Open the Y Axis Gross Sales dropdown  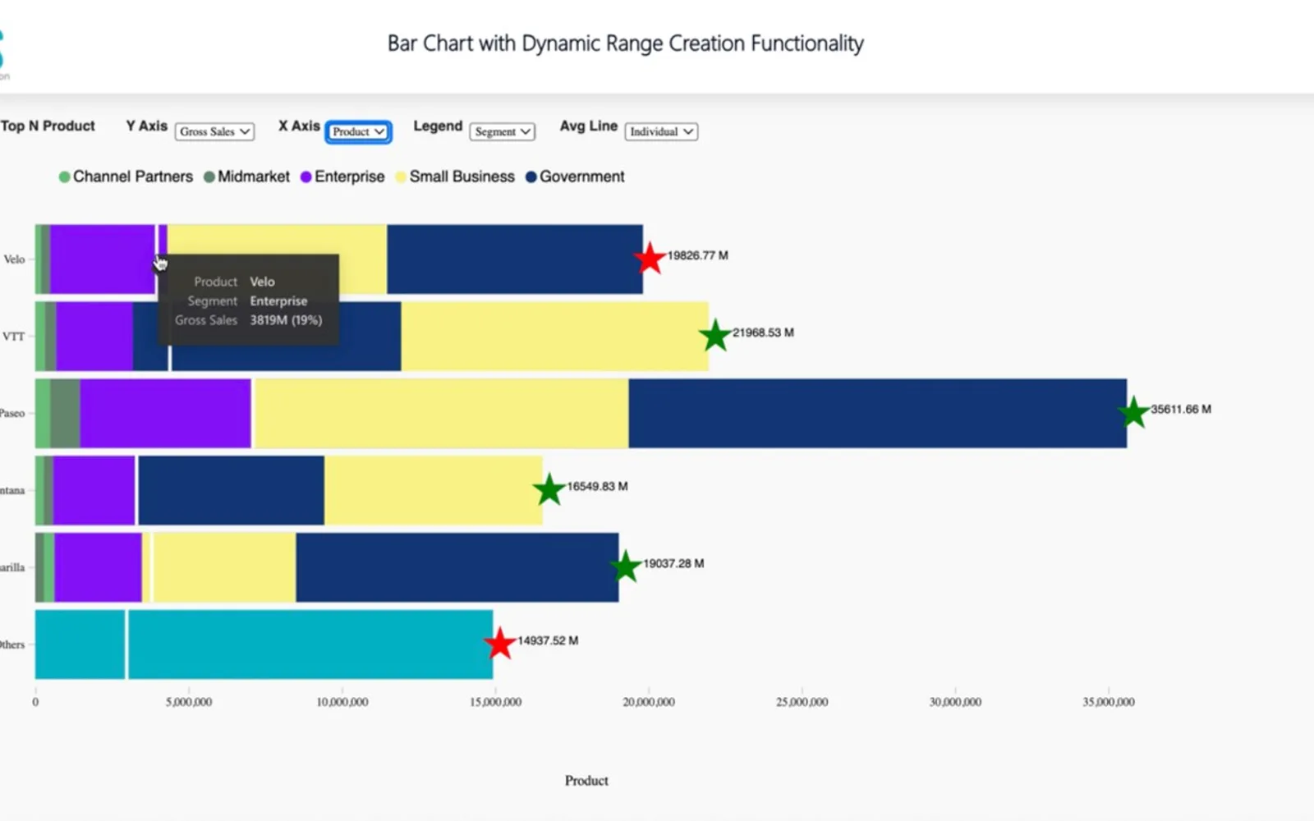pyautogui.click(x=214, y=131)
